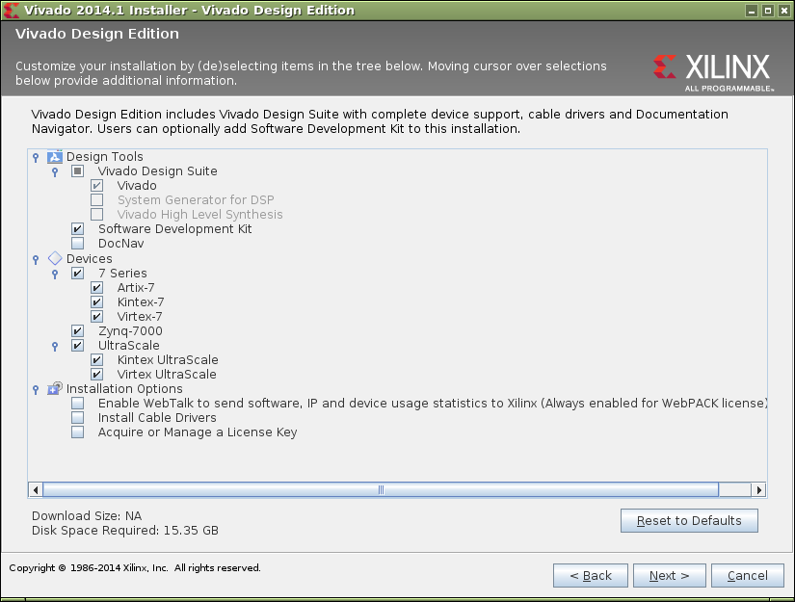Select the Vivado Design Suite label
This screenshot has height=602, width=795.
[x=158, y=171]
